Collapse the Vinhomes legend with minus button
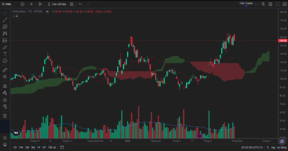The width and height of the screenshot is (288, 151). [48, 11]
